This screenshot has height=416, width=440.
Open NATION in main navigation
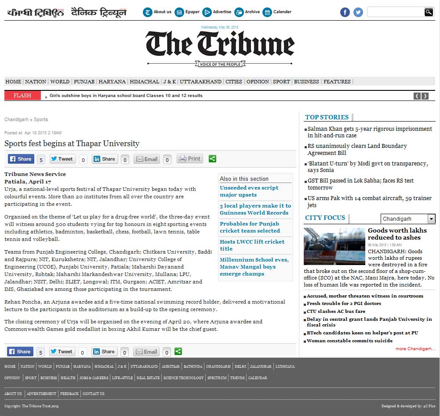tap(35, 82)
